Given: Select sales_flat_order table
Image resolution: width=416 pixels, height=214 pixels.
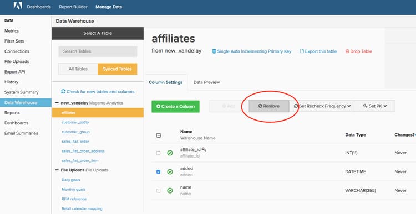Looking at the screenshot, I should click(x=75, y=141).
